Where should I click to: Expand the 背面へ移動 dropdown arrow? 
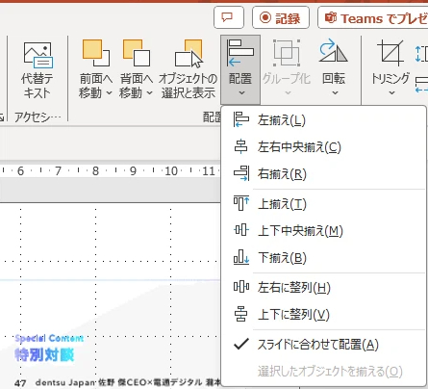tap(149, 93)
